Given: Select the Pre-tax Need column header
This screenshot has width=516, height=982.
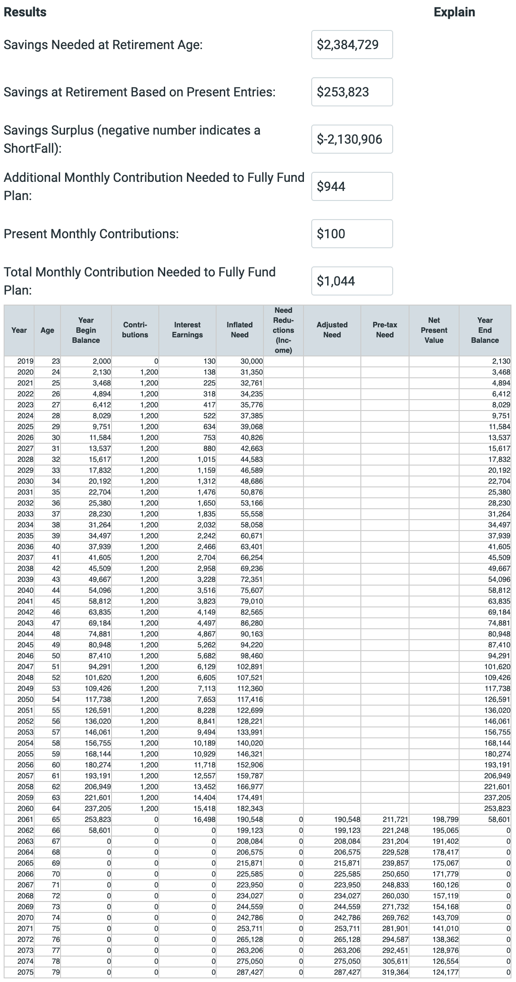Looking at the screenshot, I should click(x=384, y=330).
